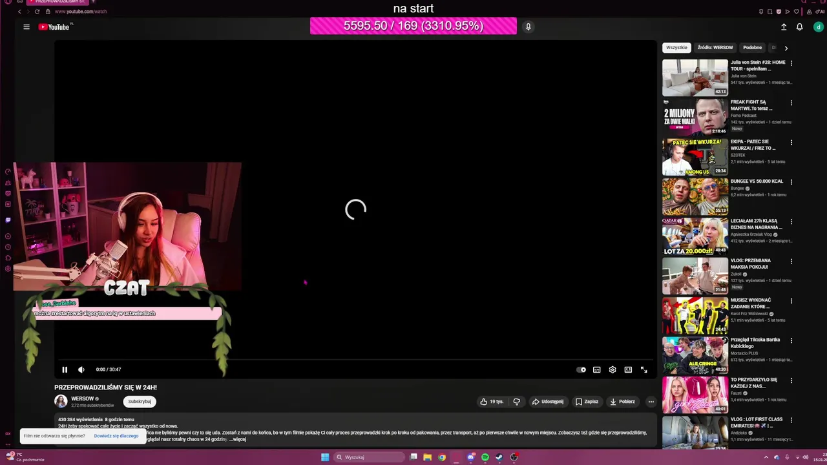Open YouTube notifications bell
Screen dimensions: 827x465
tap(799, 27)
